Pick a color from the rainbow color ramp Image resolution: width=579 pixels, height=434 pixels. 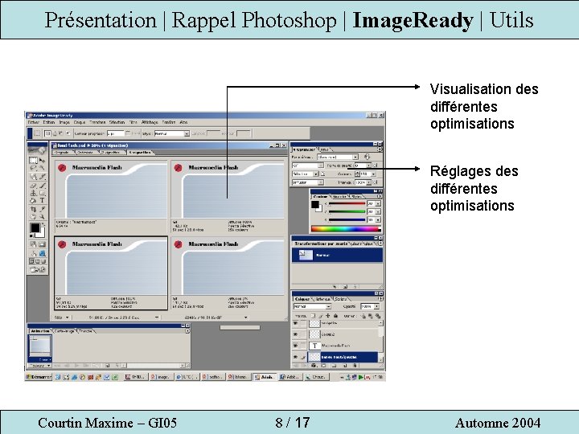(346, 229)
